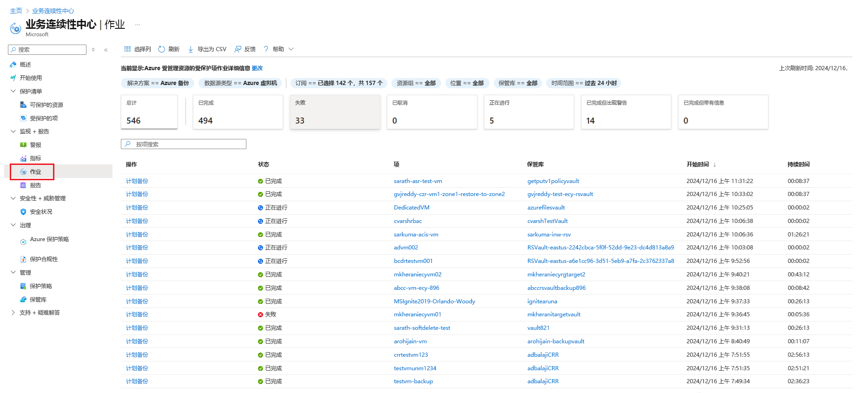Select the 失败 33 summary tile
Image resolution: width=866 pixels, height=393 pixels.
pyautogui.click(x=335, y=112)
